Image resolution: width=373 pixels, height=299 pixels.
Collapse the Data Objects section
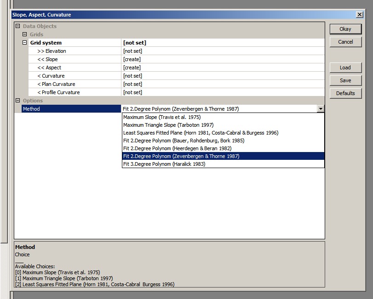point(18,26)
